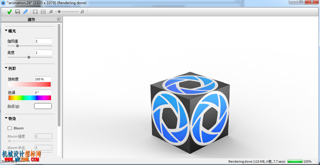This screenshot has height=165, width=320.
Task: Collapse the 曝光 section
Action: click(x=6, y=31)
